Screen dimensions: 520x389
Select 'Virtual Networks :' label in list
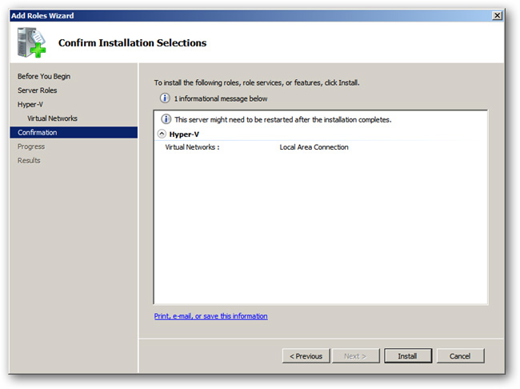point(192,147)
